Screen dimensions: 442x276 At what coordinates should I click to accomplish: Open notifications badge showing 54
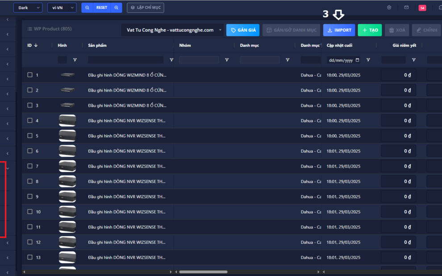pyautogui.click(x=422, y=8)
